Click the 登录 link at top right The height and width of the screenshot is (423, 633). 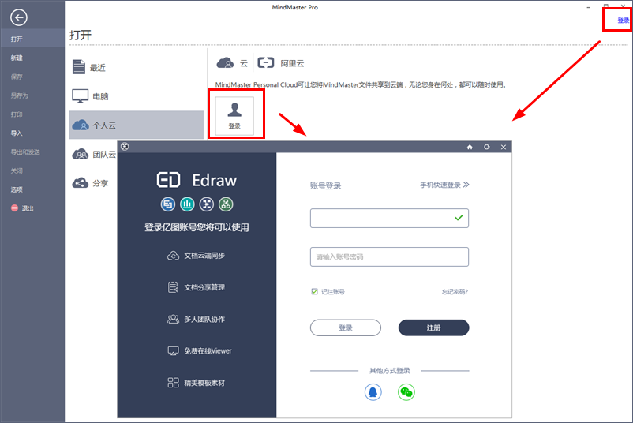pos(623,21)
